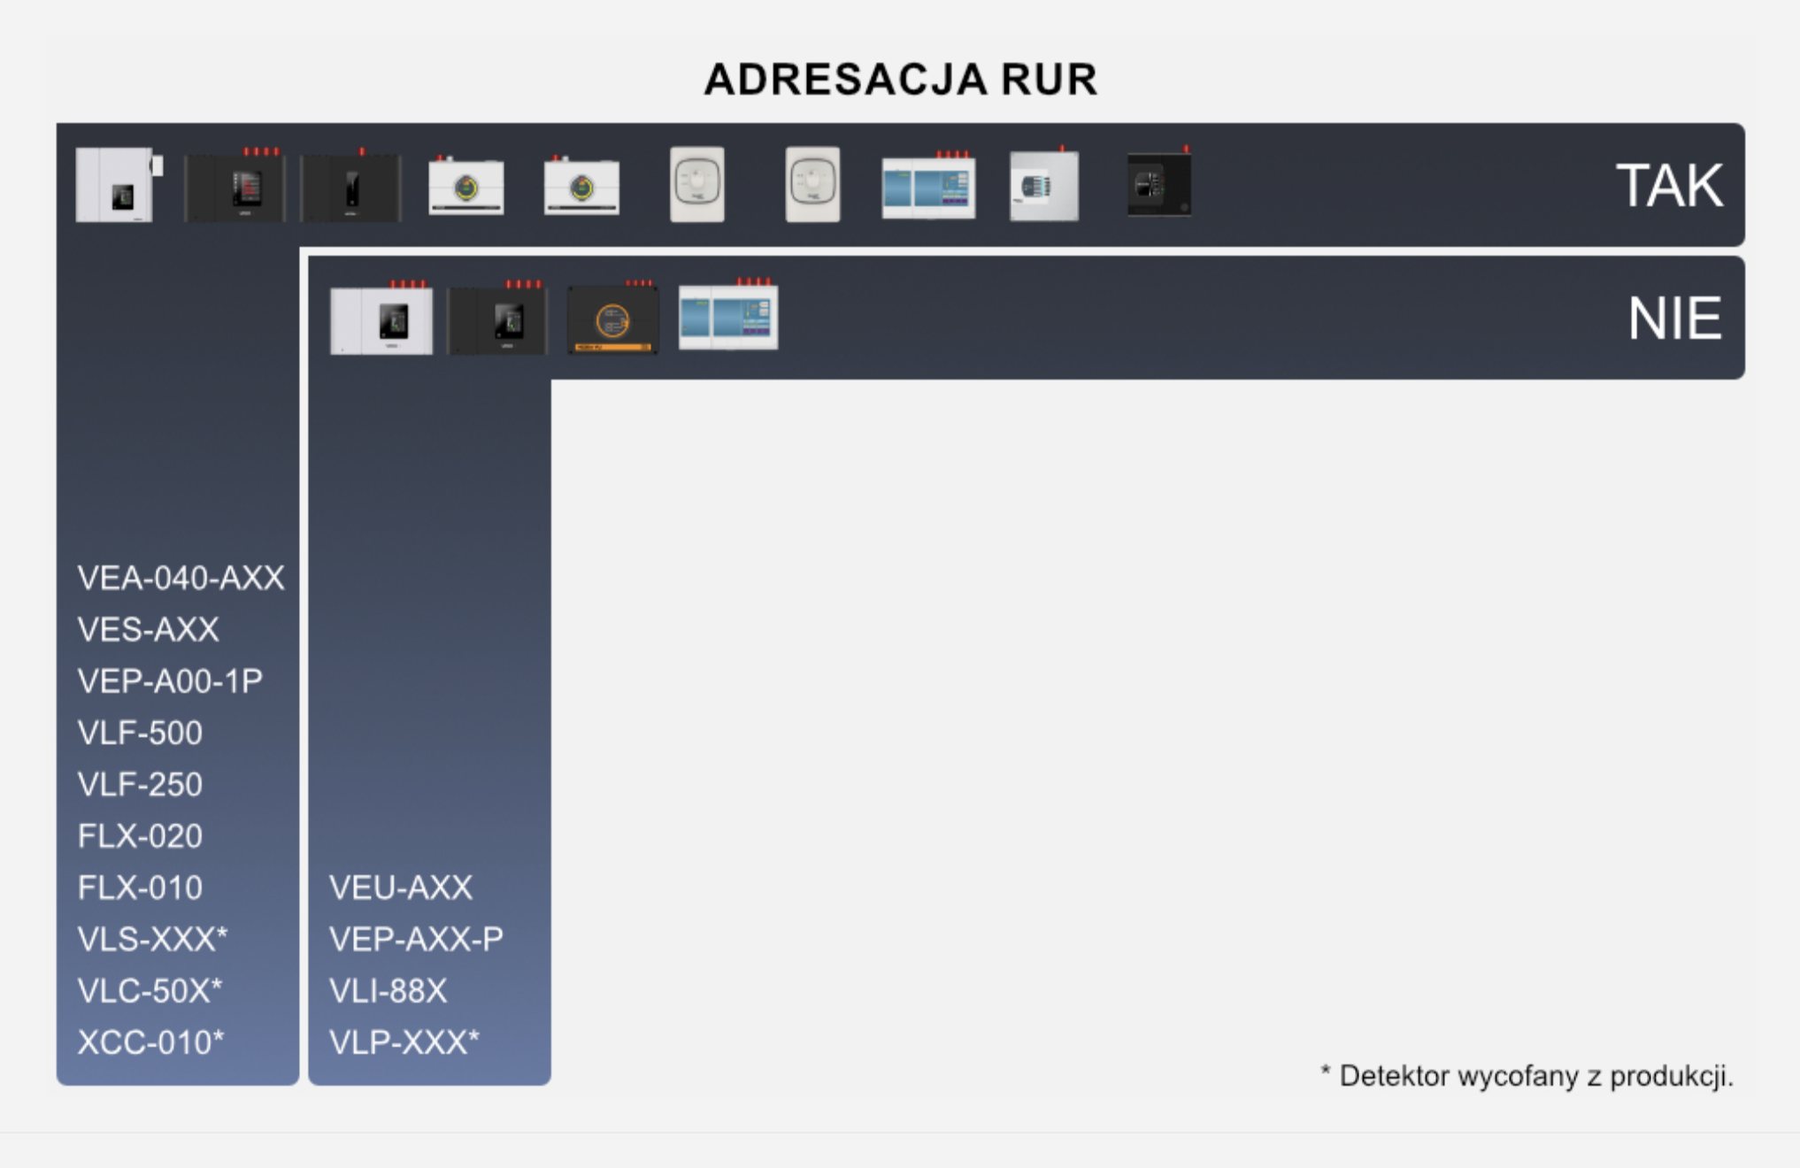1800x1168 pixels.
Task: Click the black single-pipe detector in TAK row
Action: coord(350,188)
